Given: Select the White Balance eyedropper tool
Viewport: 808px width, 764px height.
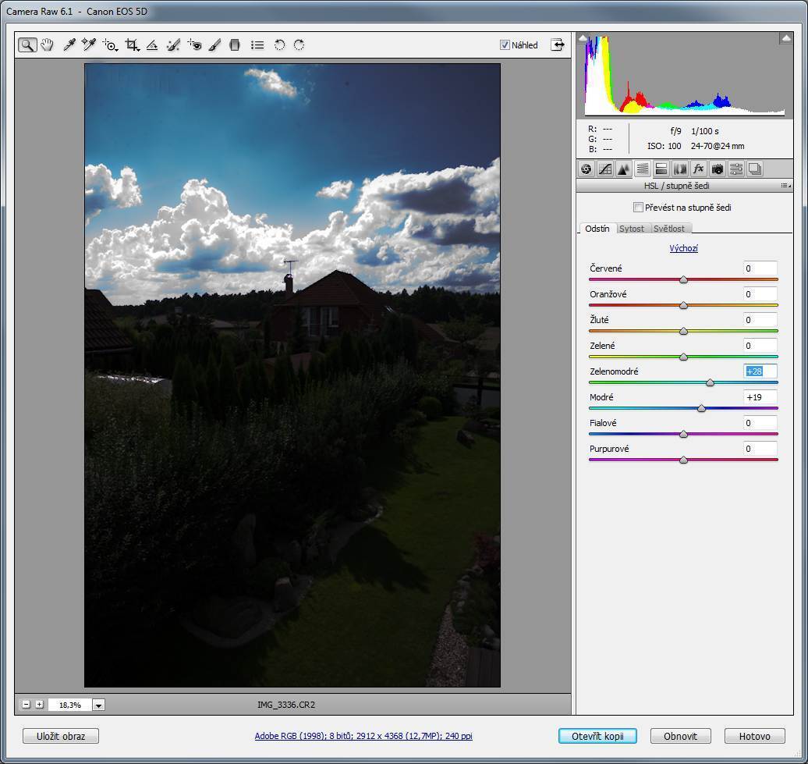Looking at the screenshot, I should [x=69, y=45].
